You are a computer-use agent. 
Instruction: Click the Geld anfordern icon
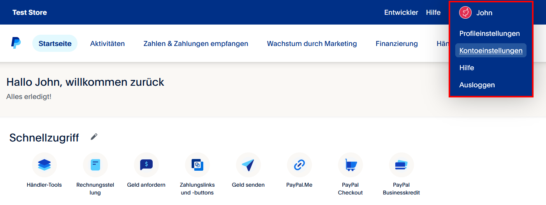146,165
